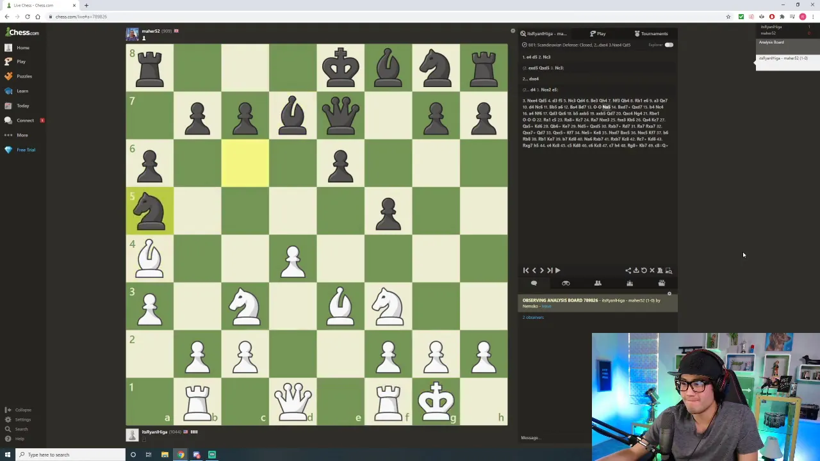Screen dimensions: 820x461
Task: Click the black knight on a5
Action: click(x=150, y=211)
